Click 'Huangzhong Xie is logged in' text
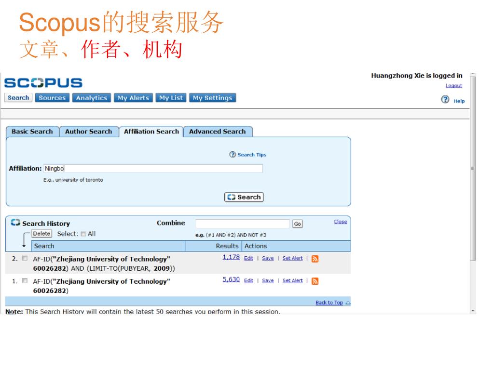The image size is (494, 370). coord(416,76)
